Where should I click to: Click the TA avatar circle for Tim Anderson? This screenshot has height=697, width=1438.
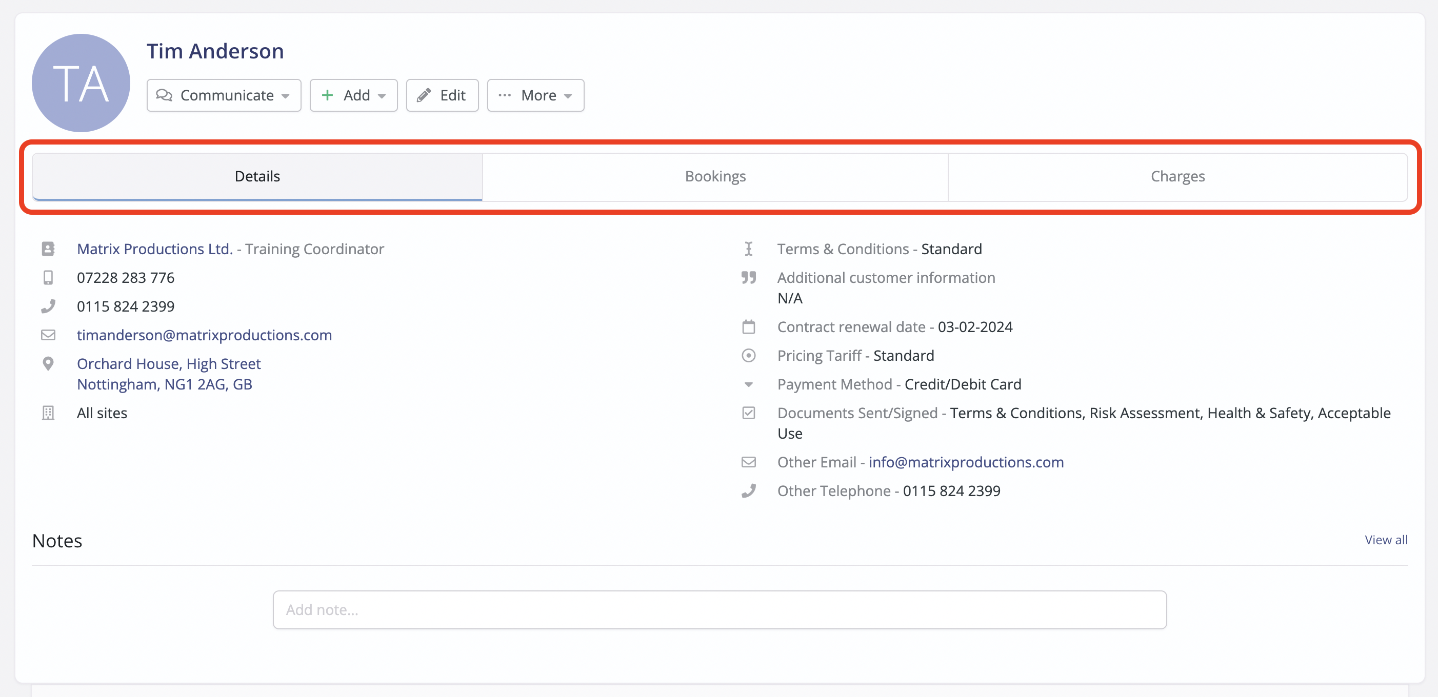pos(81,83)
